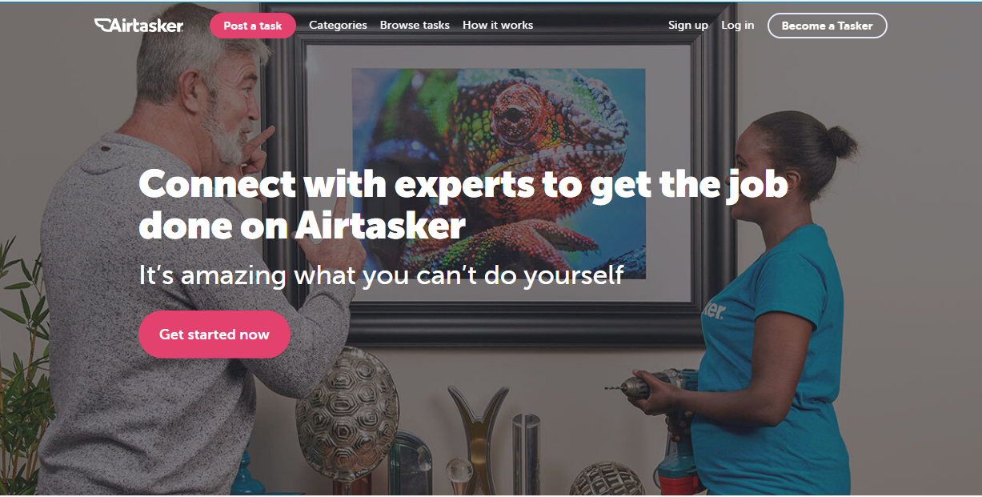Open the pink Post a task button
982x497 pixels.
point(253,26)
